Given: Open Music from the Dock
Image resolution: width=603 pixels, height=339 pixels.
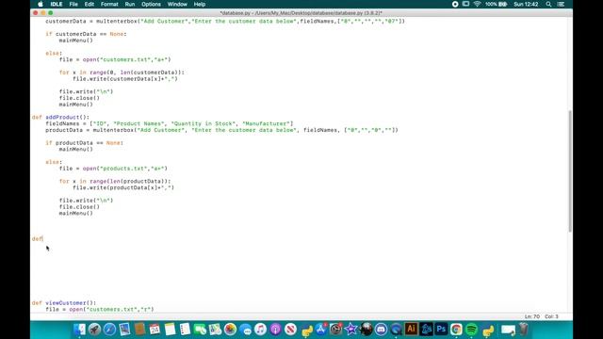Looking at the screenshot, I should [x=260, y=330].
